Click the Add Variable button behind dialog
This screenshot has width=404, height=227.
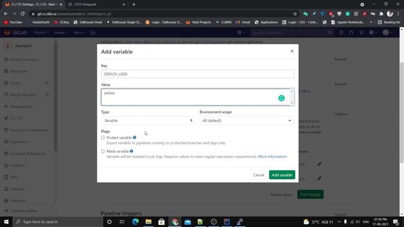click(310, 195)
